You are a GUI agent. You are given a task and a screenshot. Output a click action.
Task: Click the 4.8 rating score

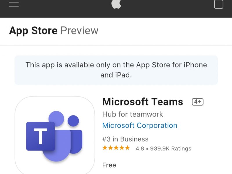coord(140,148)
